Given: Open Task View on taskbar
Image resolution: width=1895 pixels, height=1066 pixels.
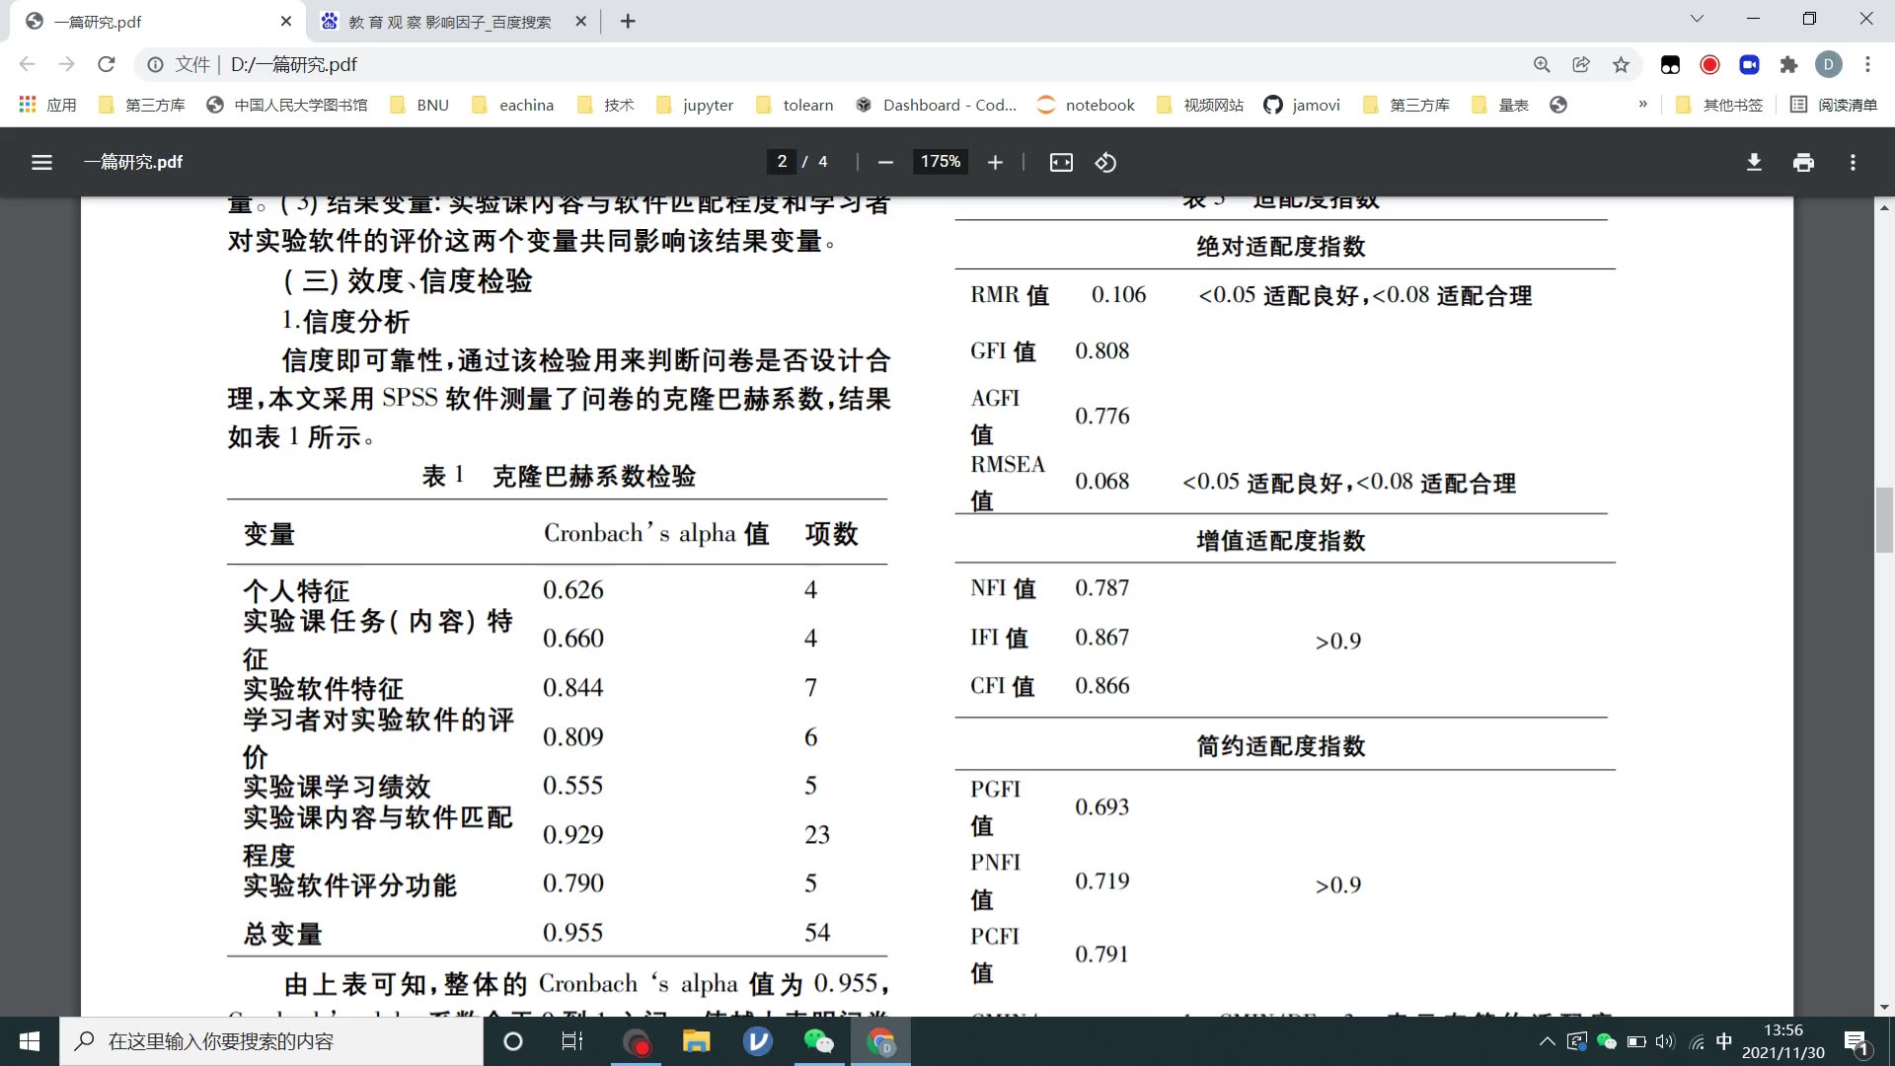Looking at the screenshot, I should click(572, 1041).
